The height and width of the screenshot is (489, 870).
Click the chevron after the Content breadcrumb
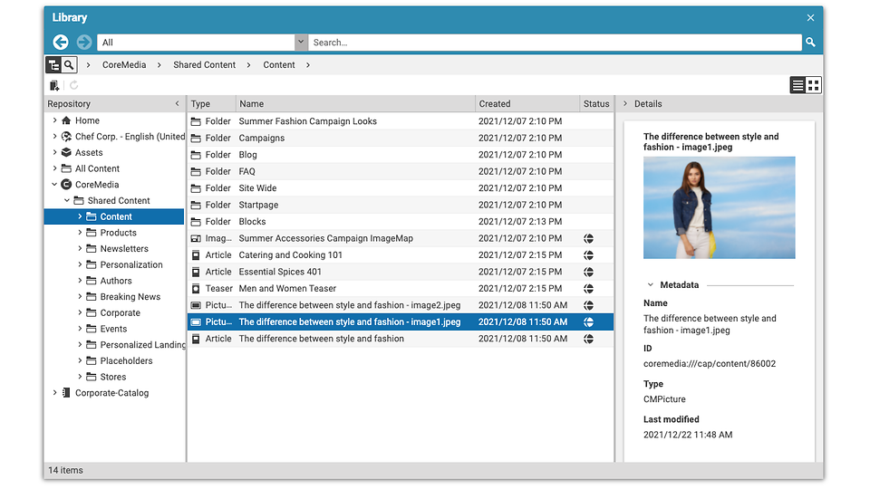click(x=308, y=65)
